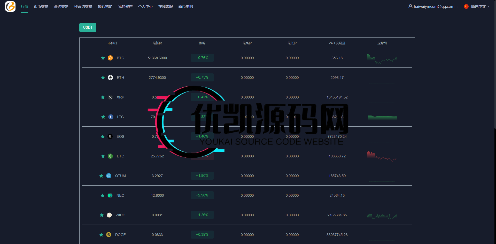
Task: Open 在线客服 customer service link
Action: 165,6
